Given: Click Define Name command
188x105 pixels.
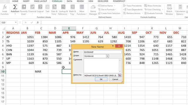Looking at the screenshot, I should [x=105, y=6].
